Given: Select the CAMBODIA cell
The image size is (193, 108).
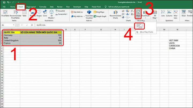Looking at the screenshot, I should 177,46.
